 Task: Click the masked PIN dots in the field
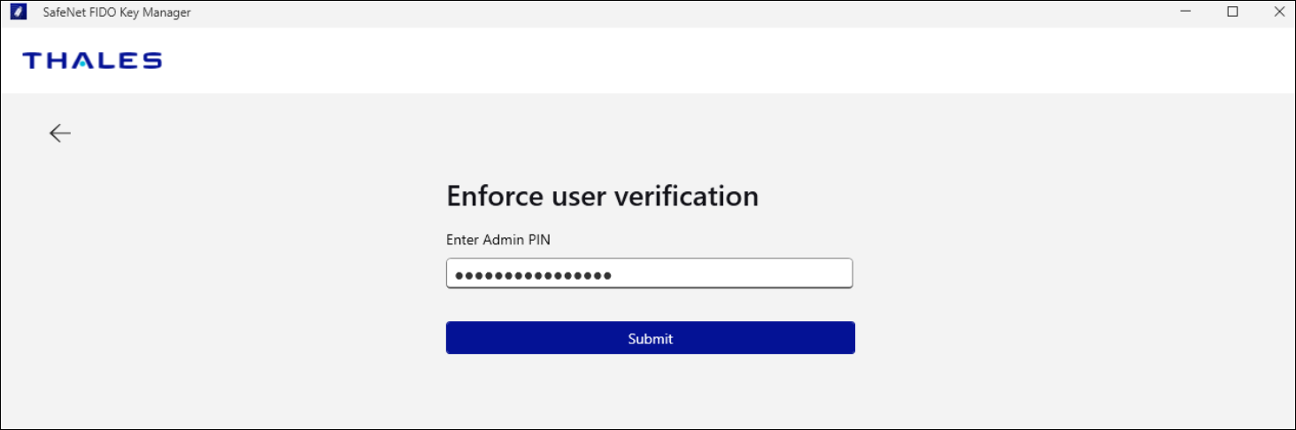point(533,275)
